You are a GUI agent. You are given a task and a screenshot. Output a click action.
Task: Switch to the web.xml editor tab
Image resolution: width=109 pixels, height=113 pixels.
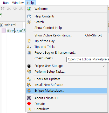point(11,25)
